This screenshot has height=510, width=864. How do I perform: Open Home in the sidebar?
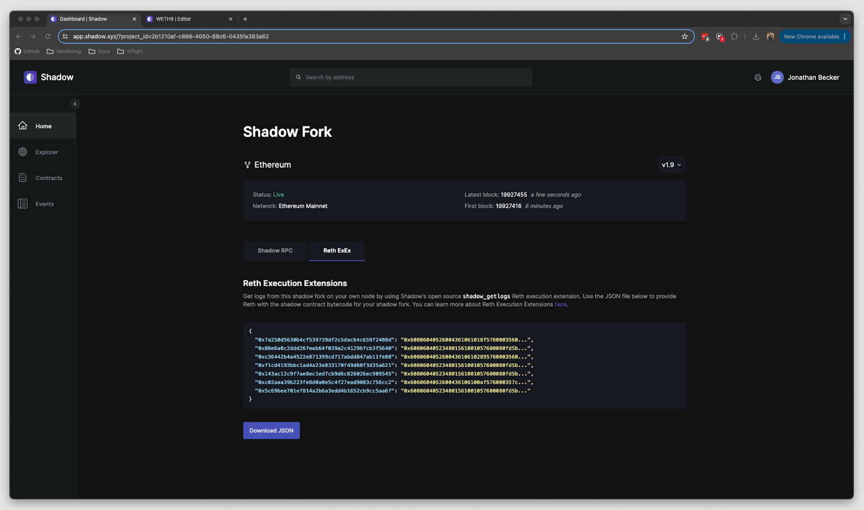click(x=43, y=126)
